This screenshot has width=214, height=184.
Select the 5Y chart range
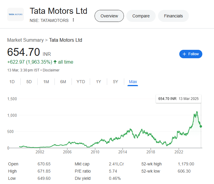click(116, 82)
